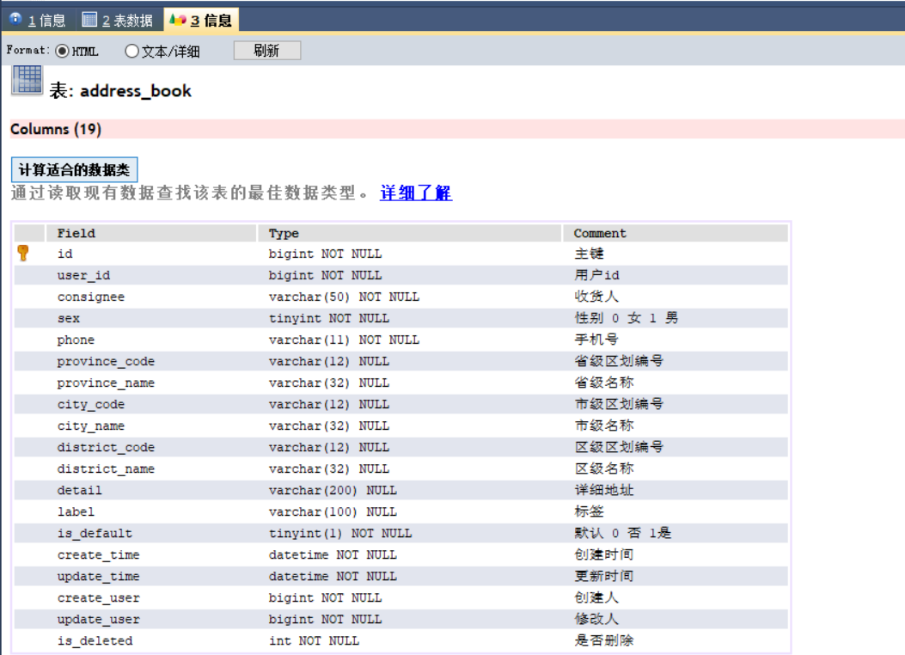This screenshot has height=655, width=905.
Task: Click the primary key icon in id row
Action: pos(23,254)
